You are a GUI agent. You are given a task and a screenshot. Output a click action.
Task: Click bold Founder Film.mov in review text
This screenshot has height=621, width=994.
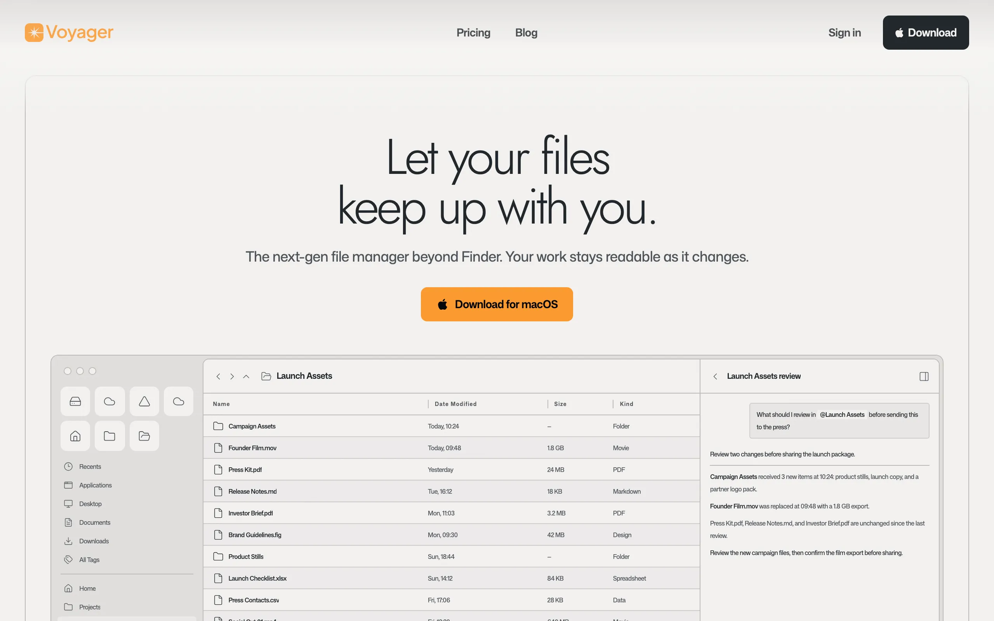point(733,507)
